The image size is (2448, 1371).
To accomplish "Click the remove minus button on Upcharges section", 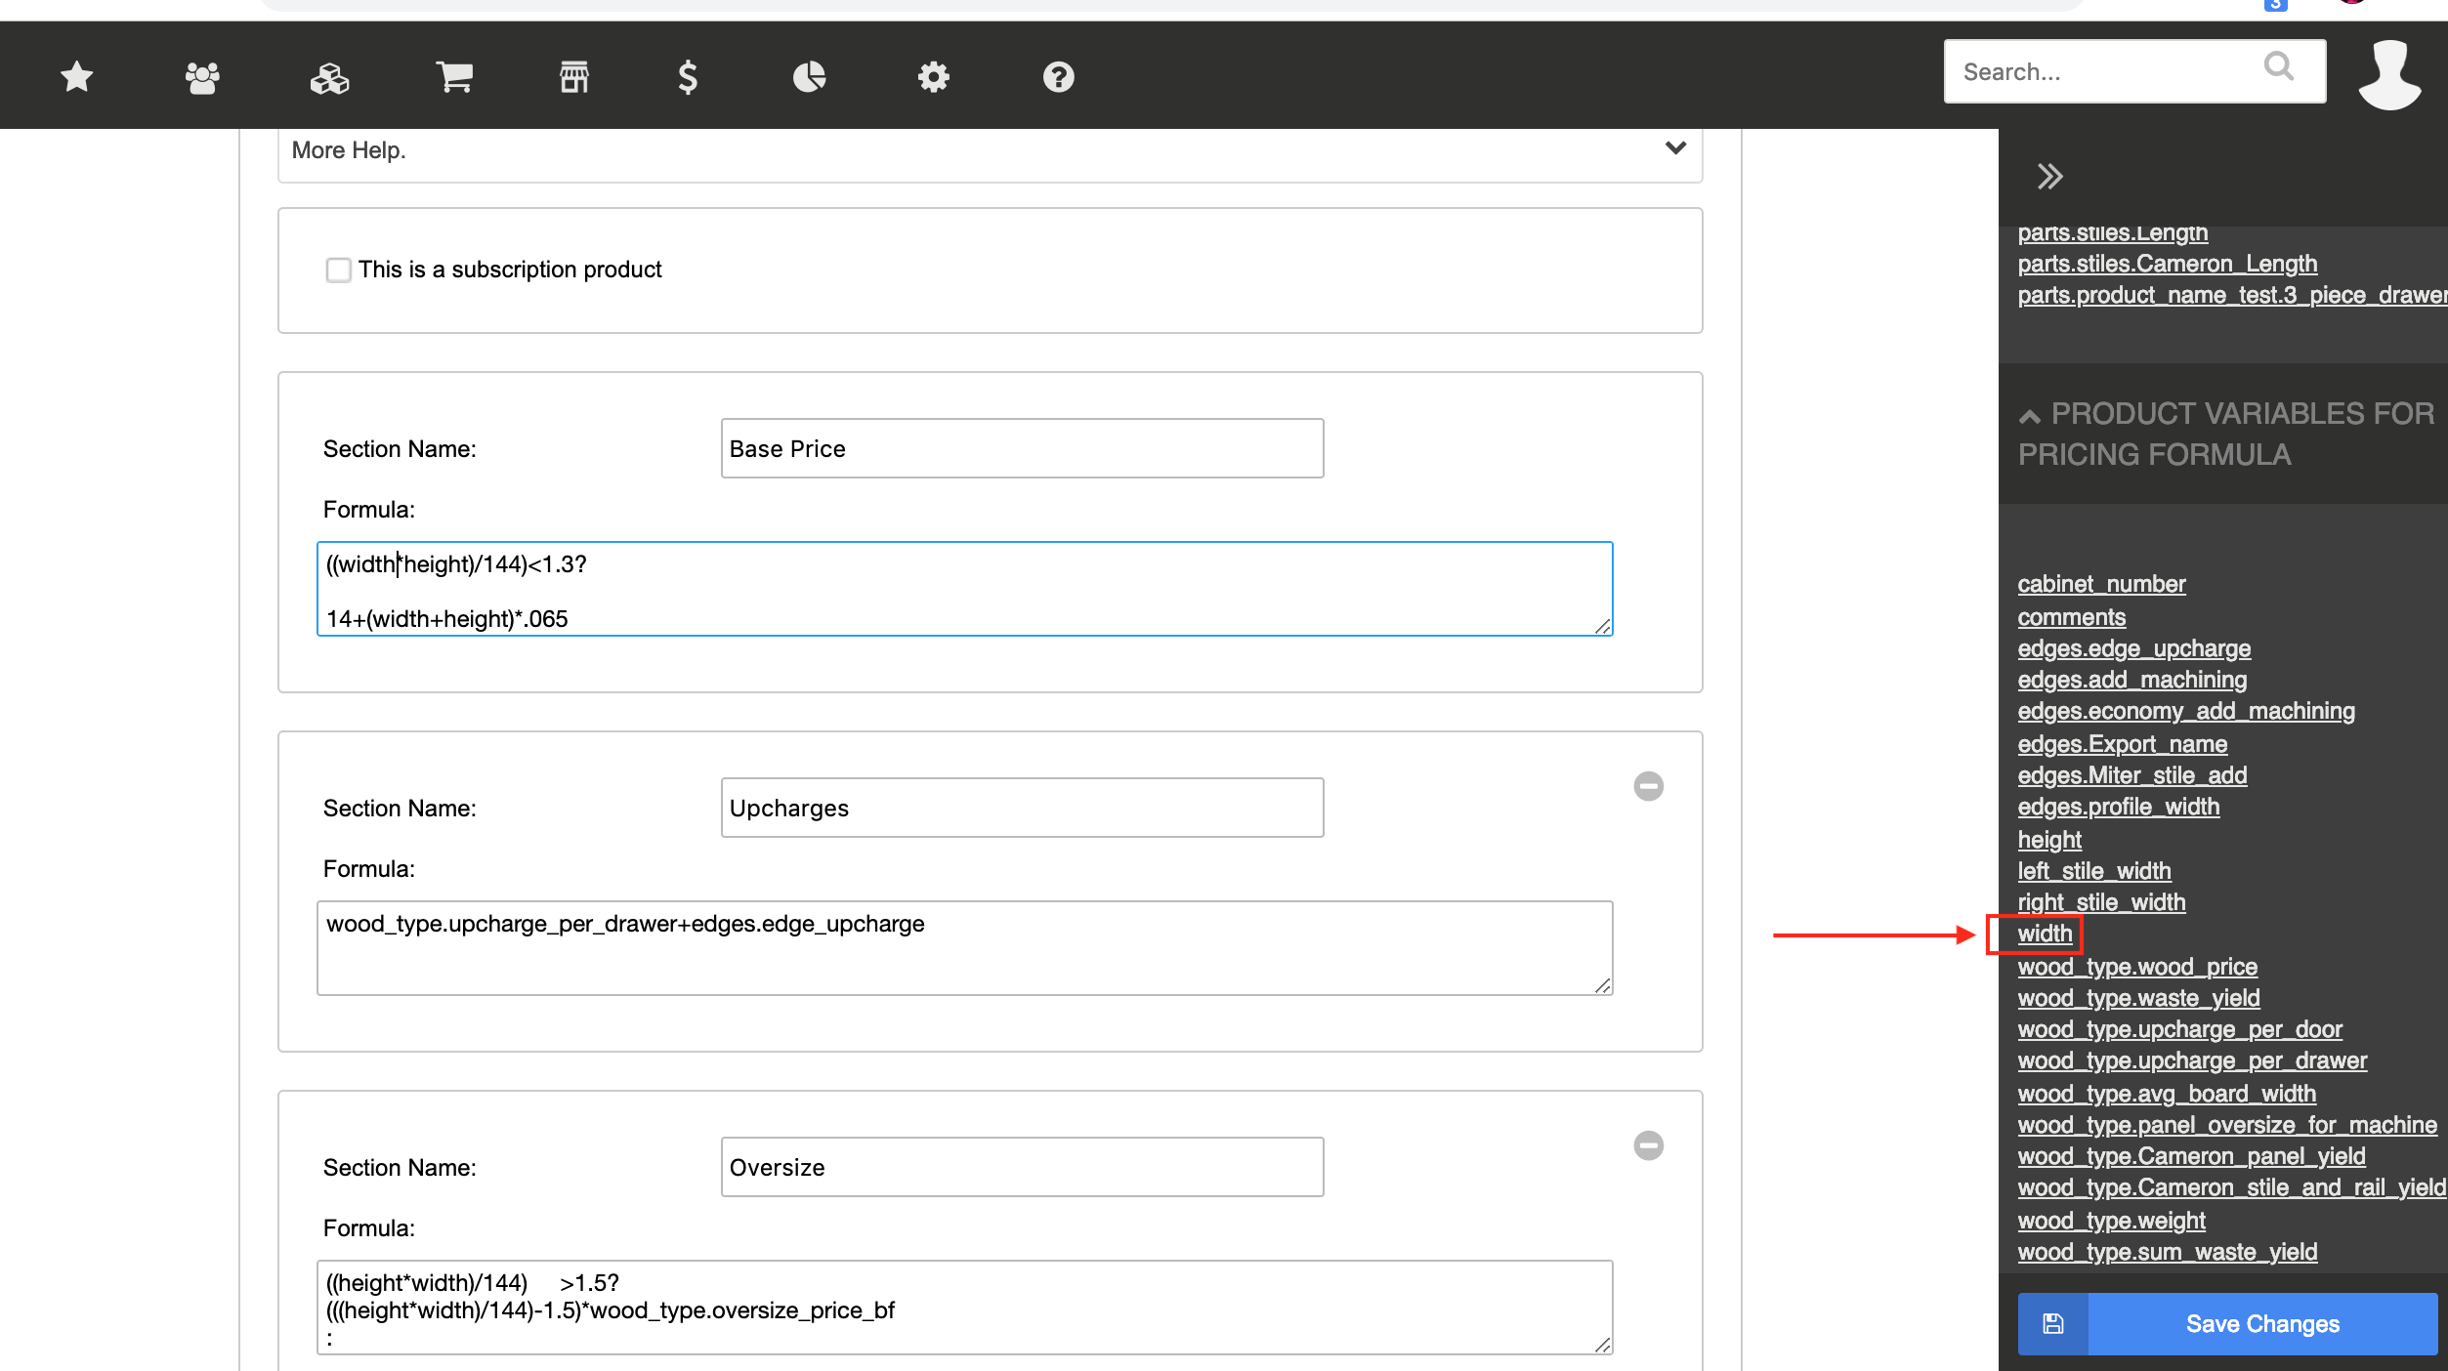I will [1648, 786].
